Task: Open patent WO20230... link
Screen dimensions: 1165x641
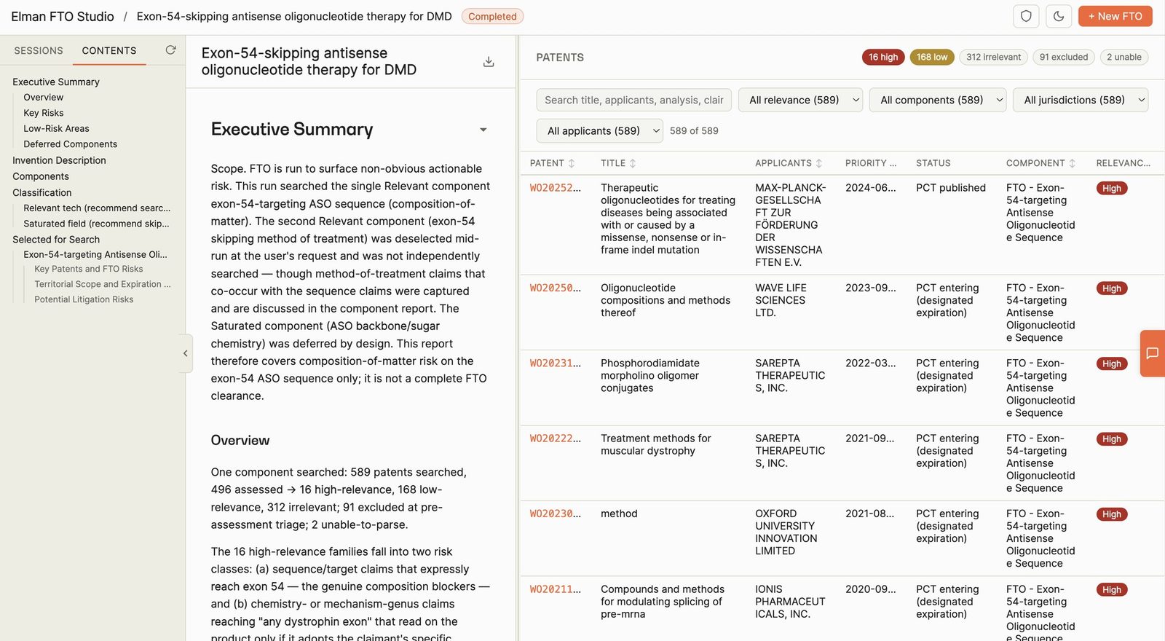Action: point(556,514)
